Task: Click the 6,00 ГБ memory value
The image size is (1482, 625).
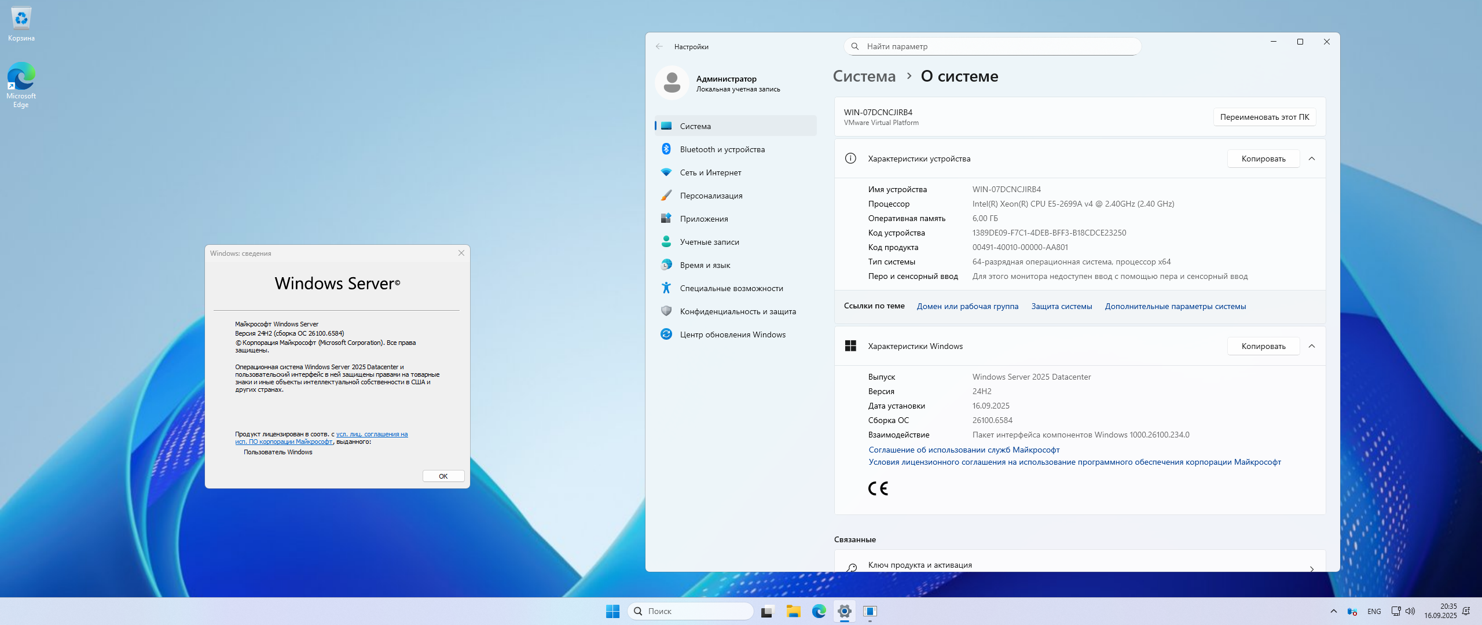Action: click(x=985, y=218)
